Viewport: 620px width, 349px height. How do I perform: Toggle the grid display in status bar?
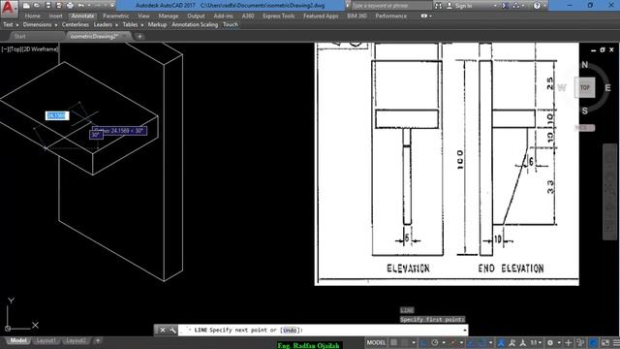(393, 342)
